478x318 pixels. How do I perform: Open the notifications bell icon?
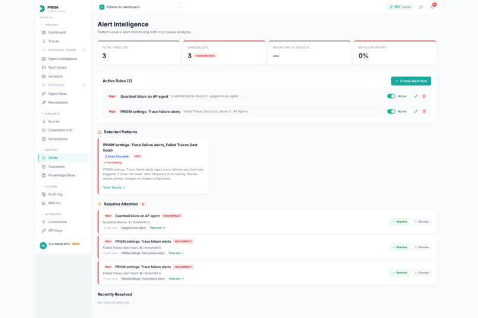(x=432, y=7)
